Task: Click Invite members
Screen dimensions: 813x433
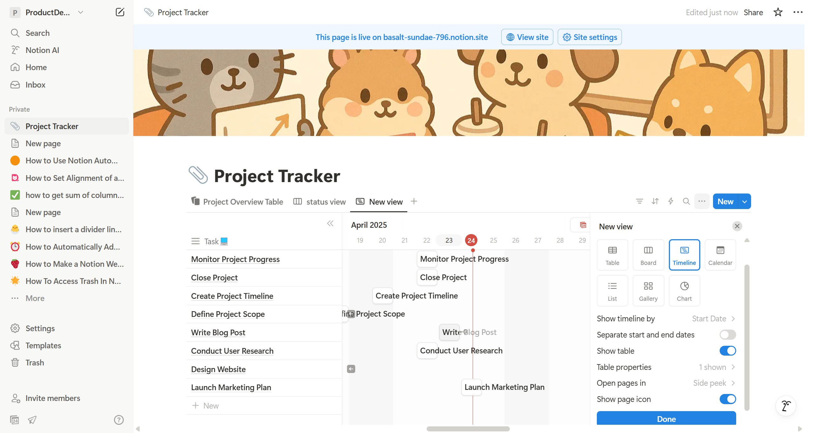Action: [x=67, y=398]
